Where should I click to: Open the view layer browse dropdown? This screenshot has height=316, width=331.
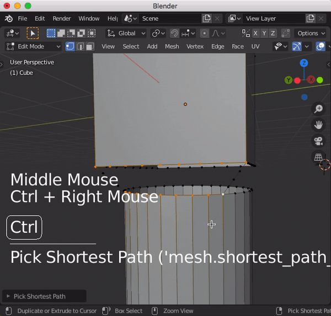[x=234, y=19]
